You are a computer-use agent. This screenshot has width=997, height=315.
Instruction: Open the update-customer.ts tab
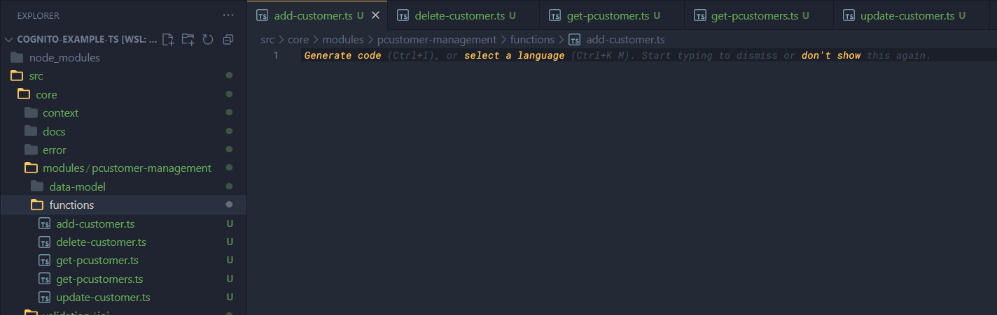coord(905,15)
